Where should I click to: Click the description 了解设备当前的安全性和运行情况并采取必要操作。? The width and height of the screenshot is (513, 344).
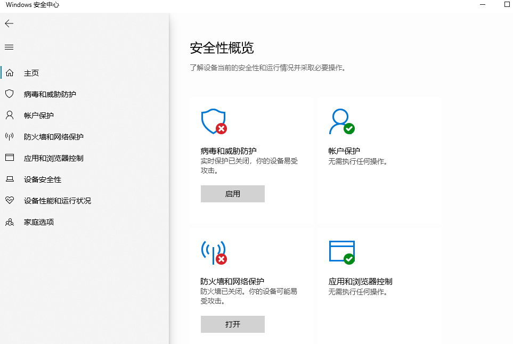[x=267, y=68]
